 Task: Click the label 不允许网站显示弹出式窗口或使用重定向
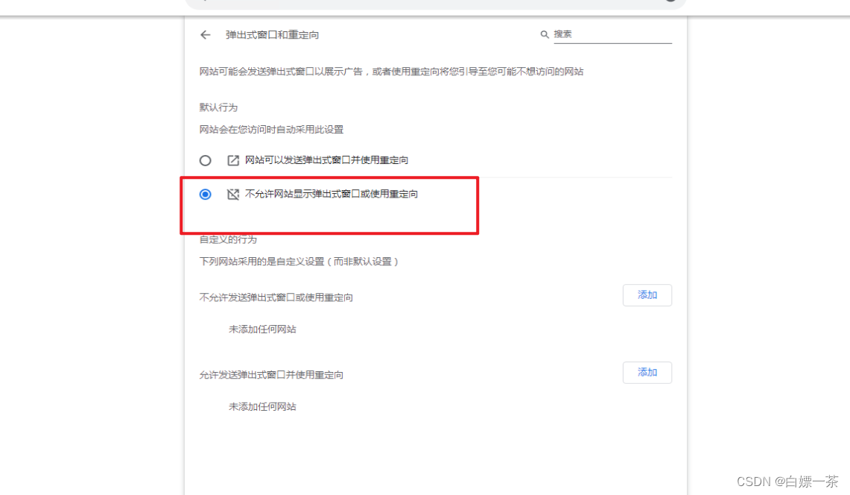point(332,195)
